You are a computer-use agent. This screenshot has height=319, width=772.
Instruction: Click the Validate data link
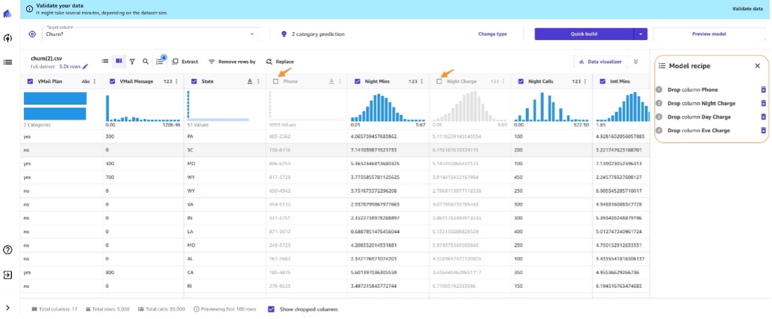tap(748, 9)
